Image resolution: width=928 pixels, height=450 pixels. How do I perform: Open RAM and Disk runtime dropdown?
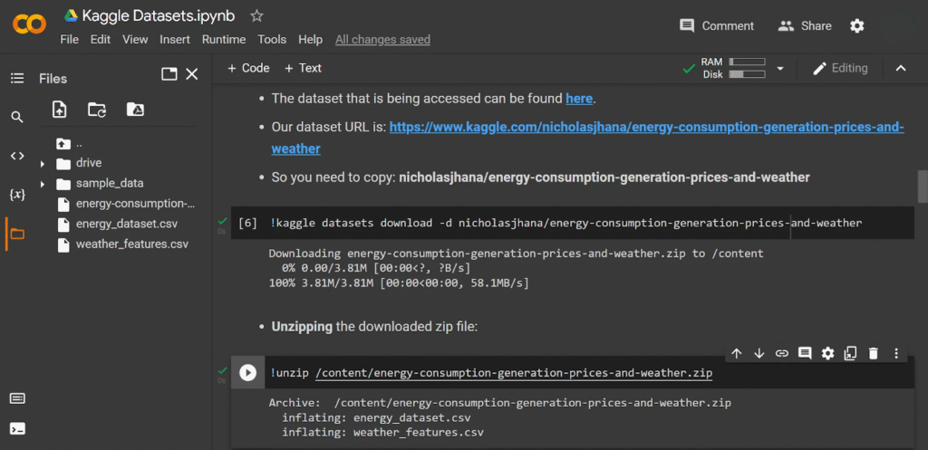(780, 69)
